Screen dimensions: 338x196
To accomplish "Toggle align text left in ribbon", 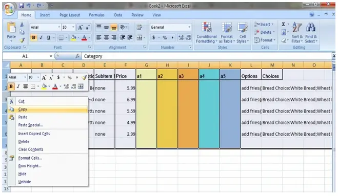I will (98, 38).
